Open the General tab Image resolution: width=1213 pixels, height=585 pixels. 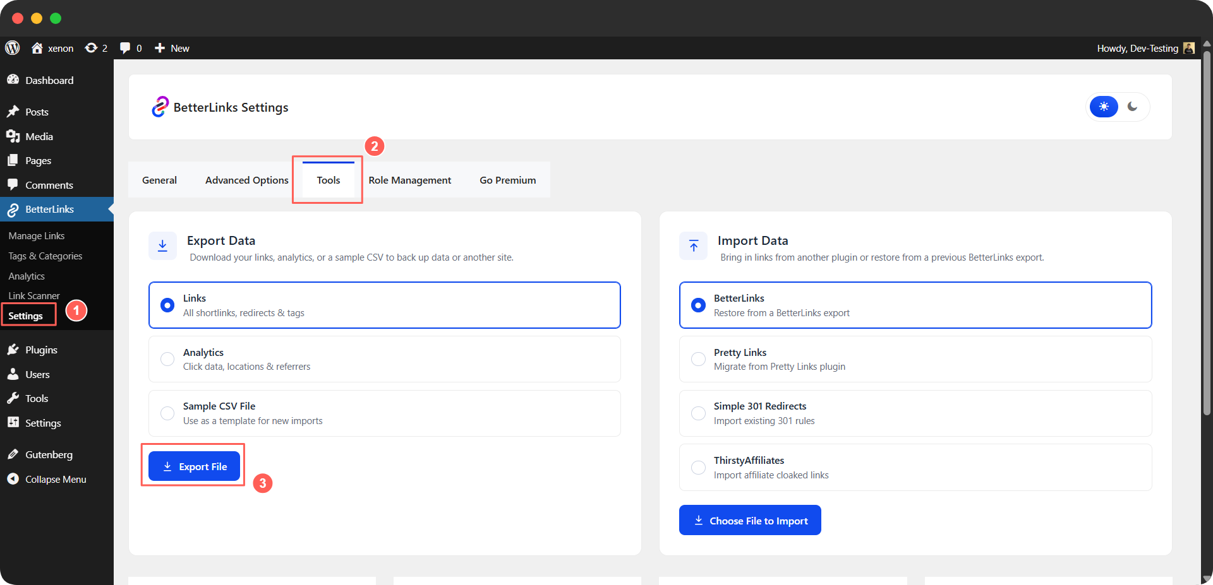coord(159,180)
